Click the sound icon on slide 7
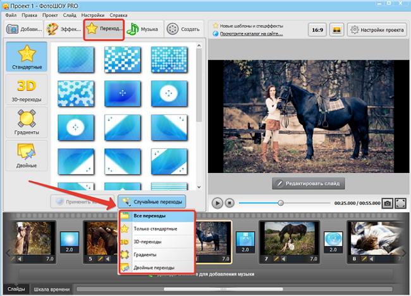 (x=284, y=259)
